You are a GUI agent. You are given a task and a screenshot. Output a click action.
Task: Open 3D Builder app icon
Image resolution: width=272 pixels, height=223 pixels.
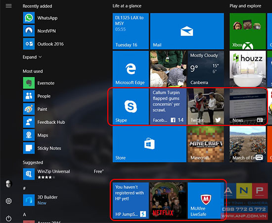tap(29, 200)
